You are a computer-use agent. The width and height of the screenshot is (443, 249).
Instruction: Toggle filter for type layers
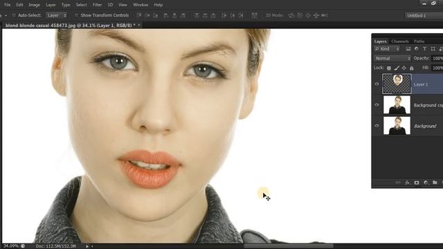pos(424,49)
